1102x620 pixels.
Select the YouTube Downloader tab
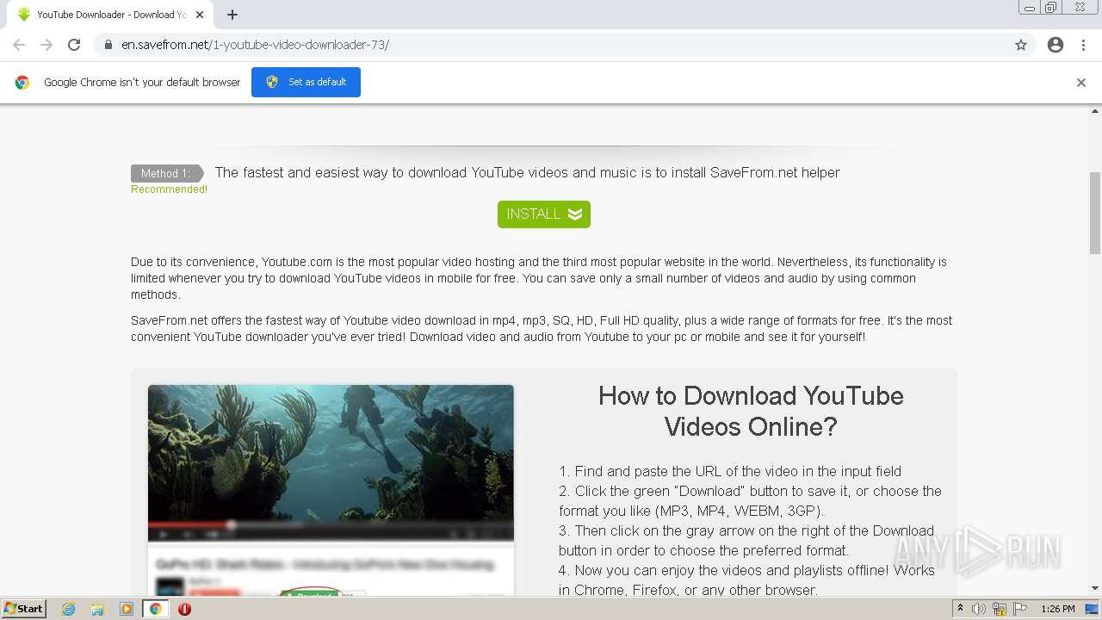tap(110, 15)
